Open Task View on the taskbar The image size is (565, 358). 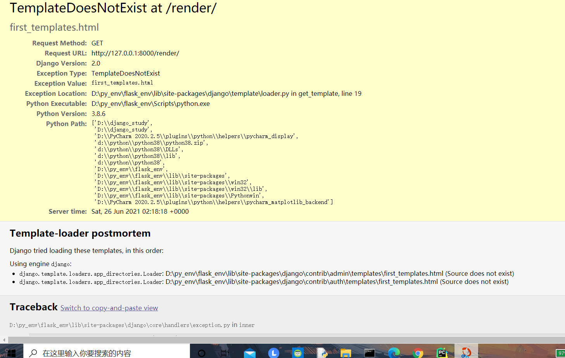[x=225, y=353]
